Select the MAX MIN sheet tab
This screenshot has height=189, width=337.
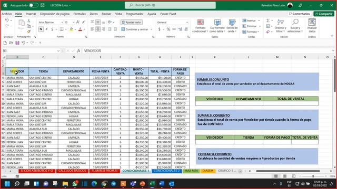click(191, 171)
